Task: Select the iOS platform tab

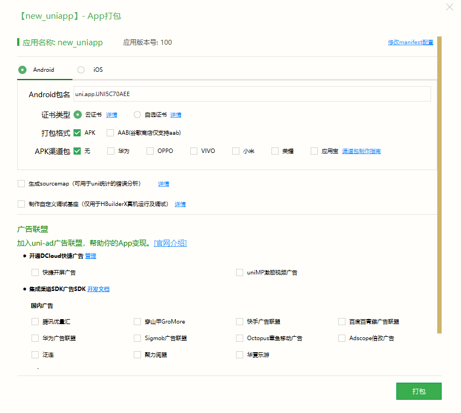Action: click(81, 70)
